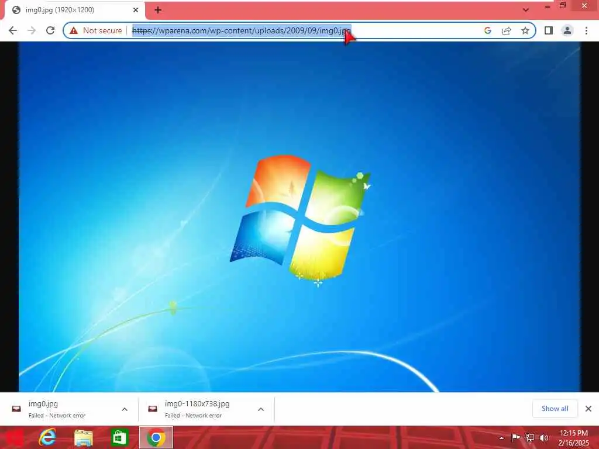Open the clock showing 12:15 PM
Image resolution: width=599 pixels, height=449 pixels.
[x=573, y=438]
